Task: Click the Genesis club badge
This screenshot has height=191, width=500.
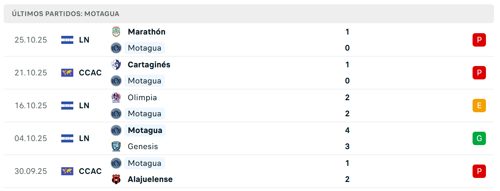Action: click(x=116, y=146)
